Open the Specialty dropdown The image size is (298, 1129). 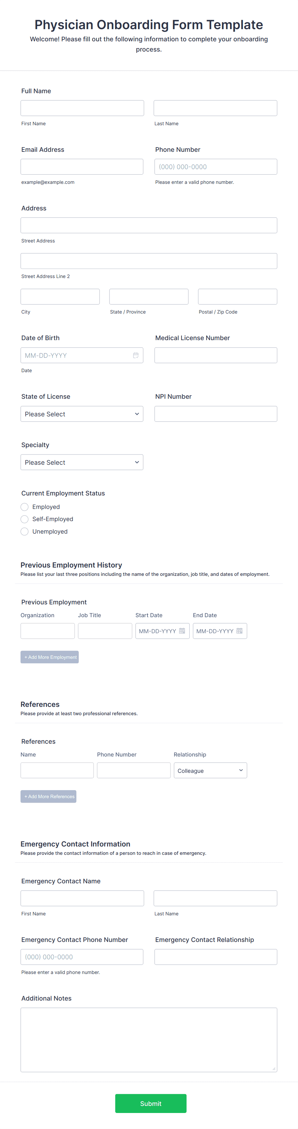pos(82,462)
